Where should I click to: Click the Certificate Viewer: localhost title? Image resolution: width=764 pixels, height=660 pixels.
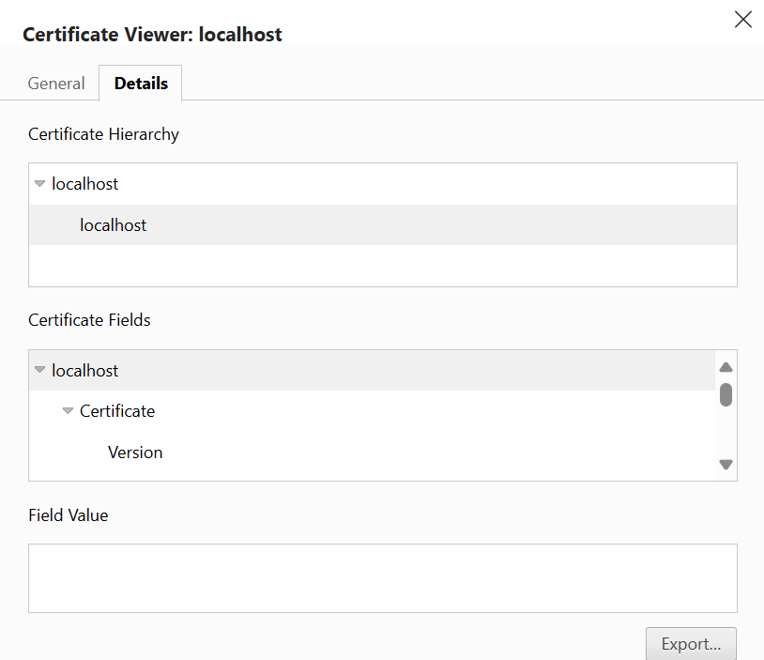coord(152,35)
